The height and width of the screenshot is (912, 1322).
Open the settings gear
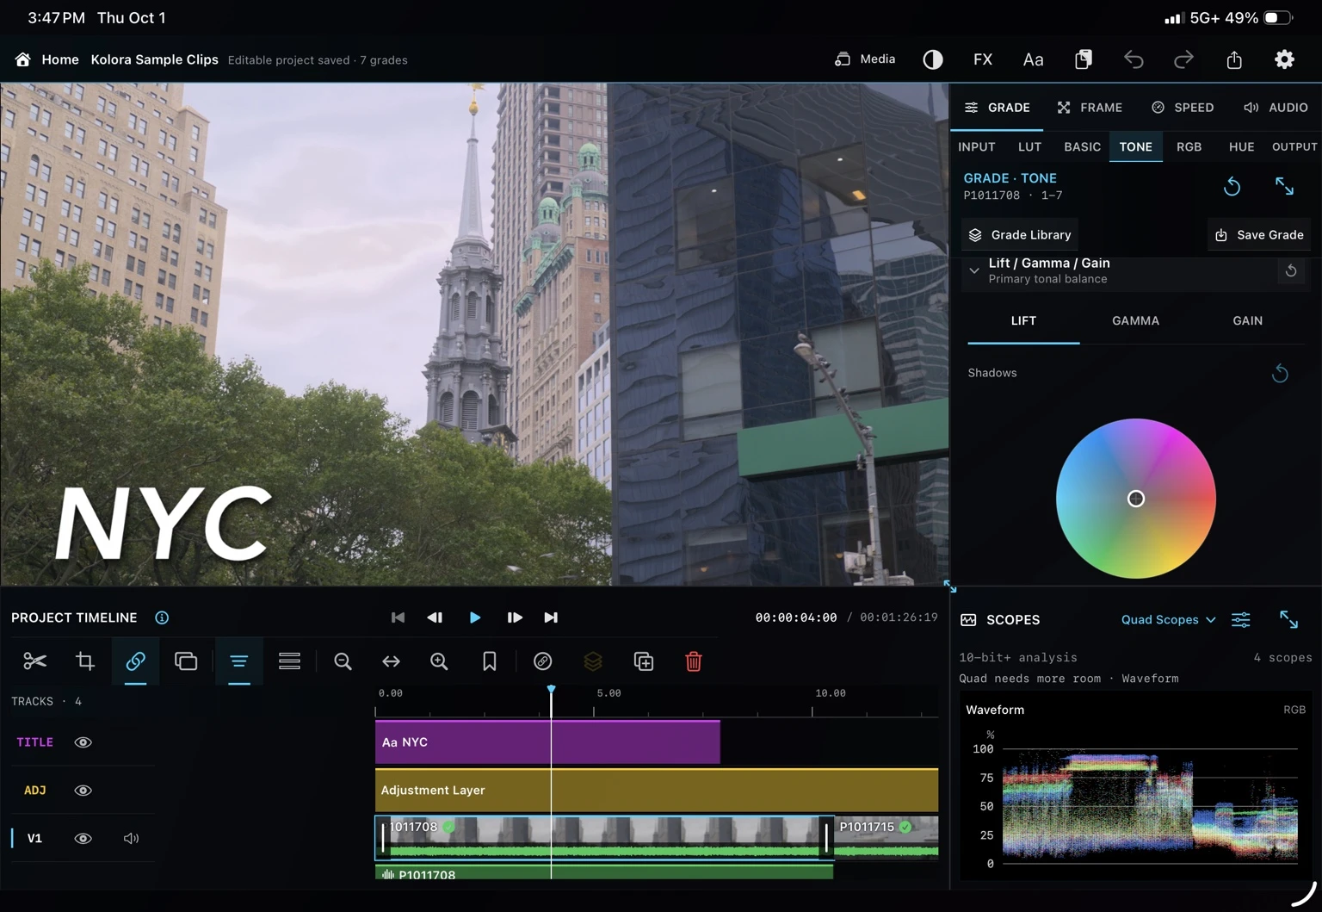(1284, 59)
